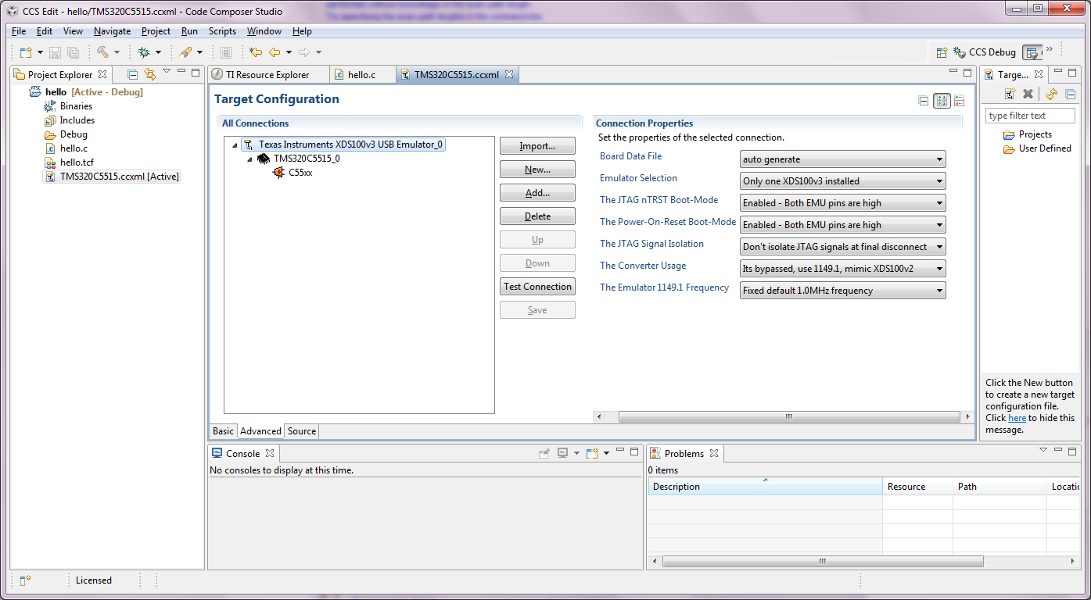This screenshot has width=1091, height=600.
Task: Click the Add... button
Action: (537, 193)
